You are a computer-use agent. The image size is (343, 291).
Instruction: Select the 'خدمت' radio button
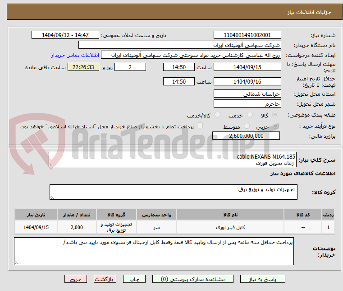250,115
